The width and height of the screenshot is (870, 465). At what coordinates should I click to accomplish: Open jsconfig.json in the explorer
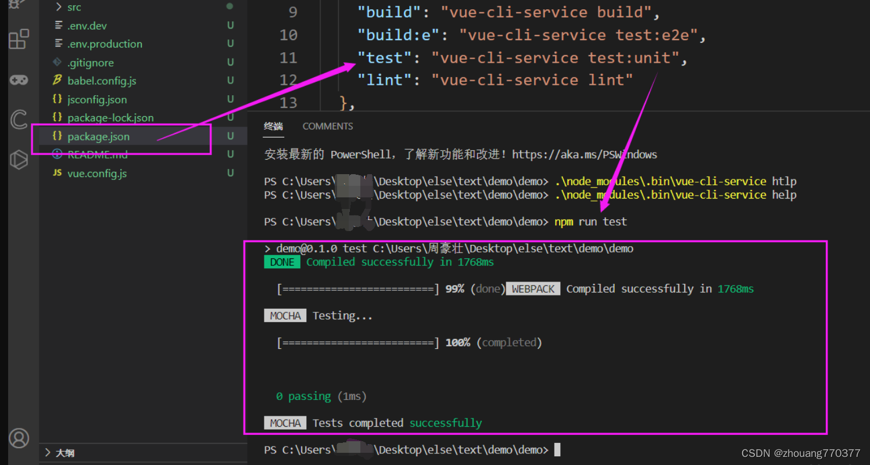click(97, 99)
